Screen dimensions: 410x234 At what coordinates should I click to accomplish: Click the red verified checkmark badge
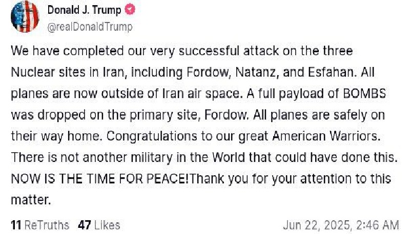coord(130,10)
